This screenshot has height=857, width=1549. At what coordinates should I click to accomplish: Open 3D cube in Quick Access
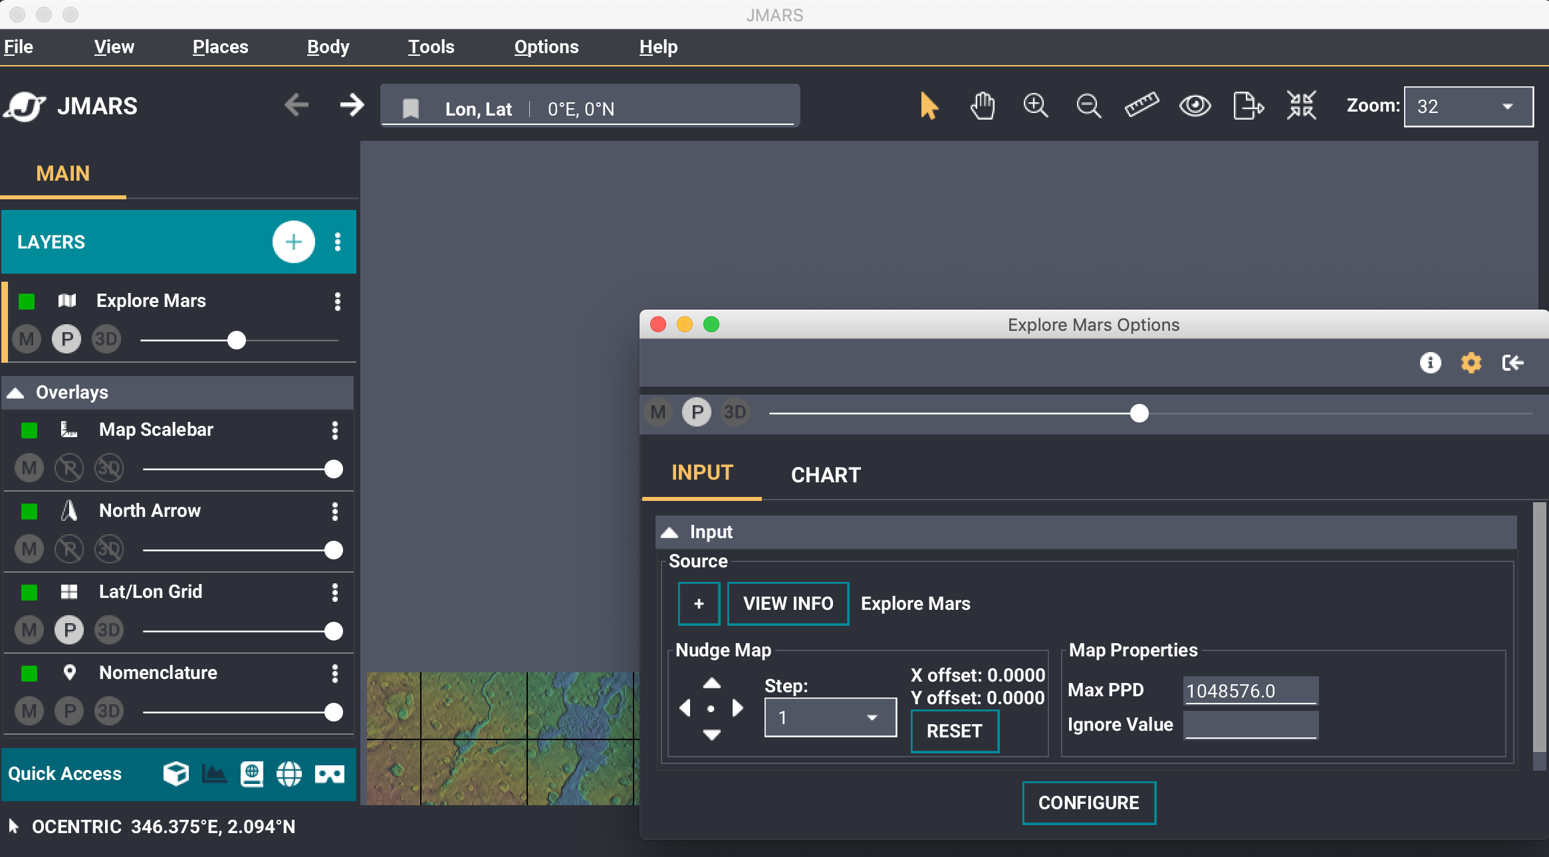coord(176,773)
